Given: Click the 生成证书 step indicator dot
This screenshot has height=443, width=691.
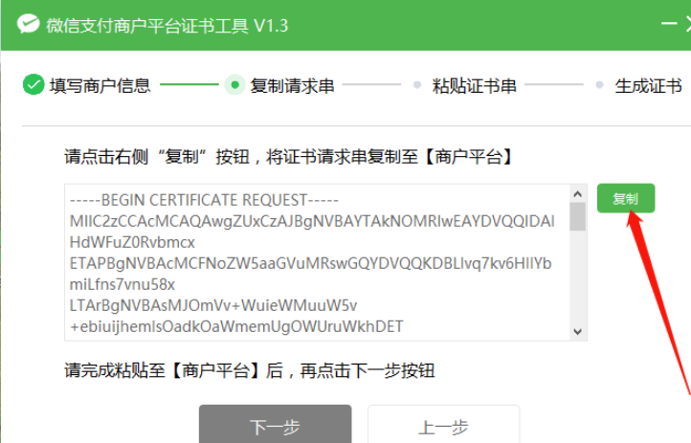Looking at the screenshot, I should point(599,84).
